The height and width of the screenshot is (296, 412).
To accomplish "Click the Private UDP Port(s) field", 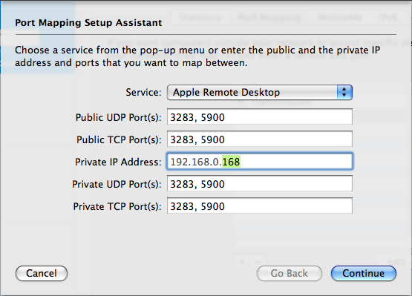I will point(260,184).
